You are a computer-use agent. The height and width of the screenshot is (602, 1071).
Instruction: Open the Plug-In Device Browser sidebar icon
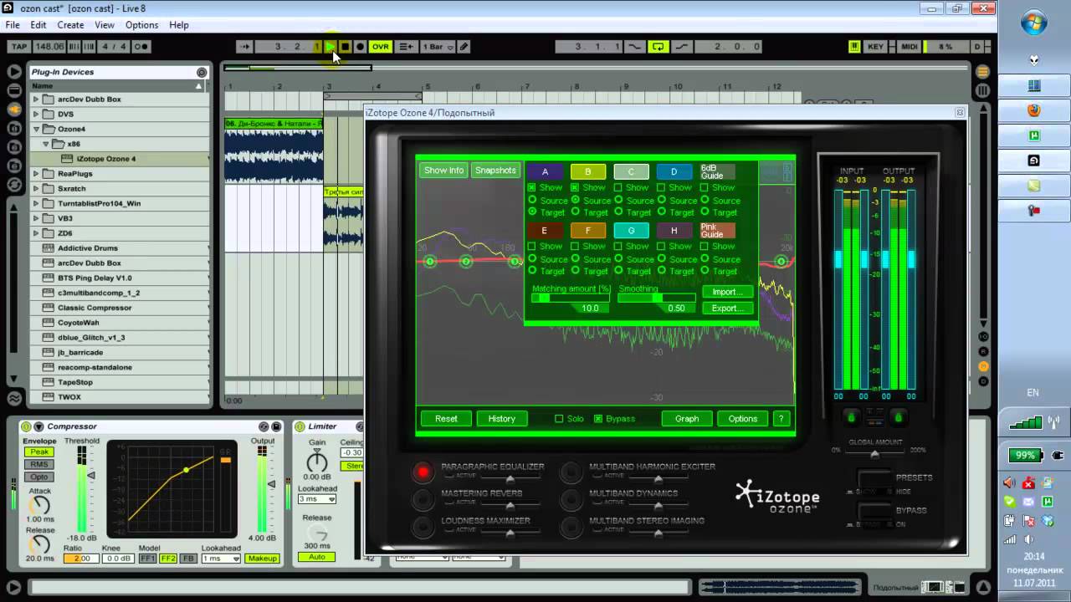[x=14, y=110]
